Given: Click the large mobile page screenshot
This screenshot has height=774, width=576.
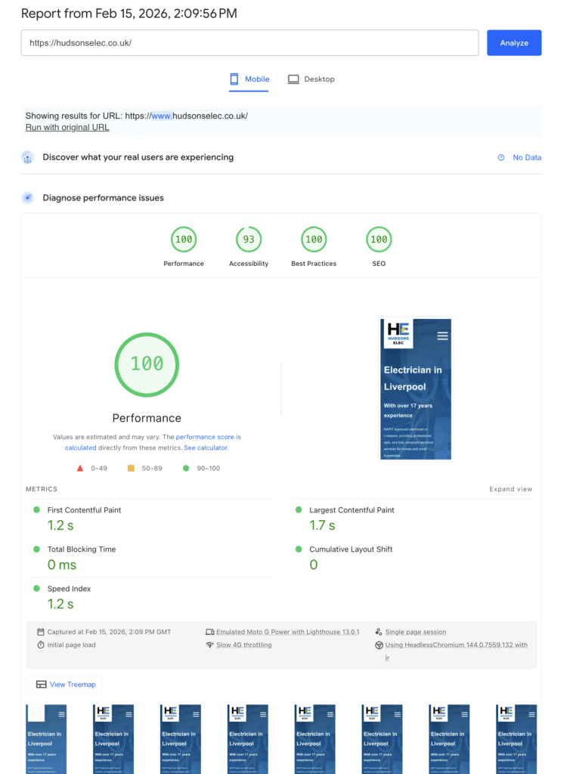Looking at the screenshot, I should coord(415,389).
